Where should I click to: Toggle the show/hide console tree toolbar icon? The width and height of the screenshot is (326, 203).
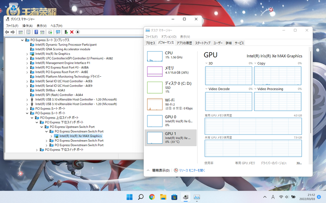(21, 32)
